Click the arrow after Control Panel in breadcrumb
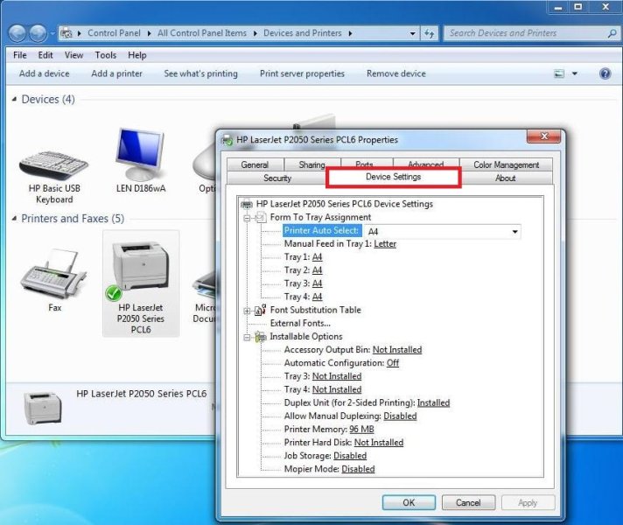Screen dimensions: 623x525 (149, 33)
